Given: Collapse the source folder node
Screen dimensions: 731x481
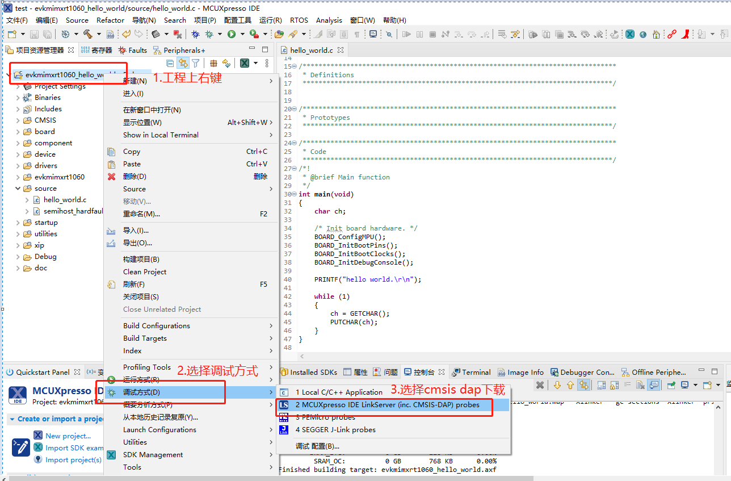Looking at the screenshot, I should [18, 189].
